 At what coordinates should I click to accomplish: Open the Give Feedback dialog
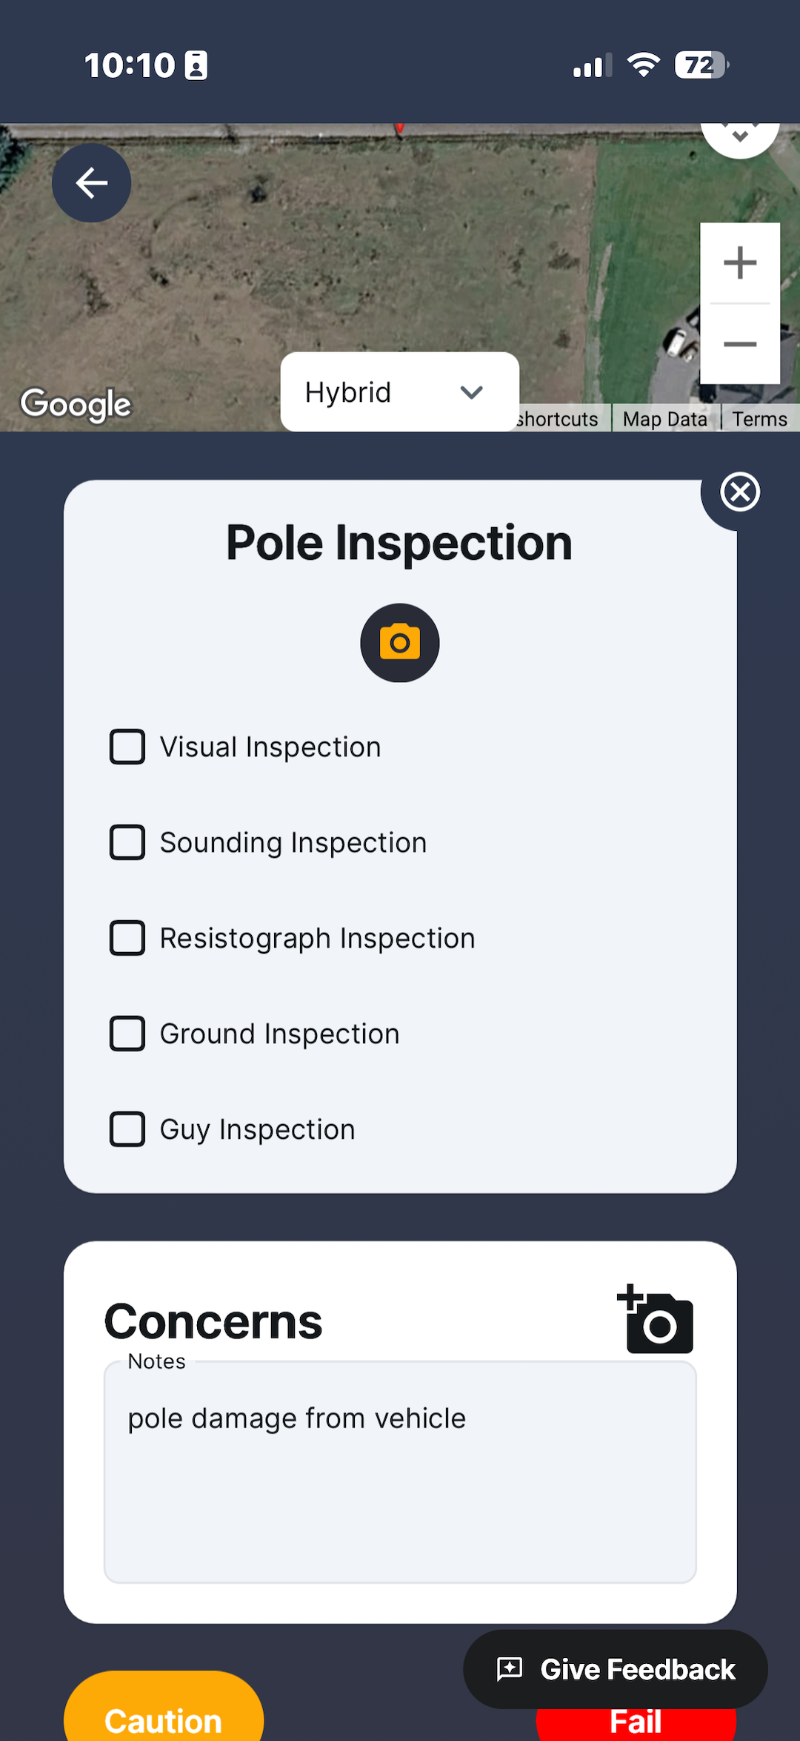tap(615, 1669)
